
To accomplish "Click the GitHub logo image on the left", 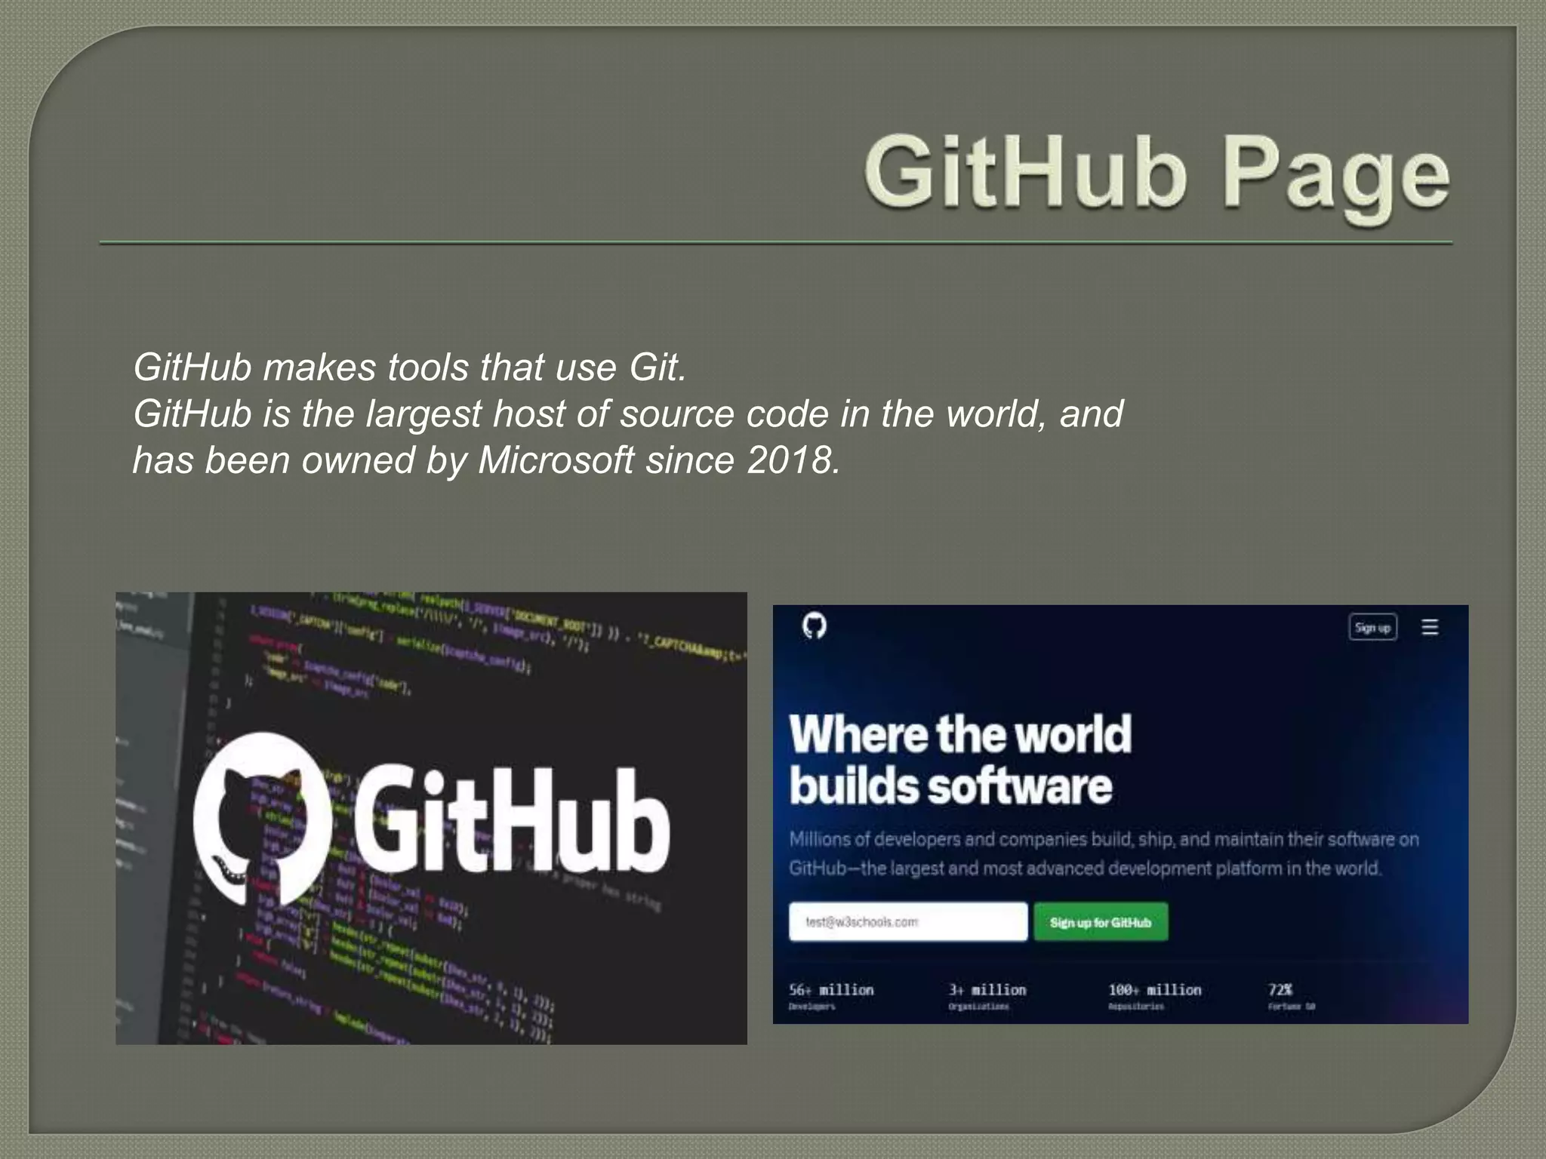I will point(431,818).
